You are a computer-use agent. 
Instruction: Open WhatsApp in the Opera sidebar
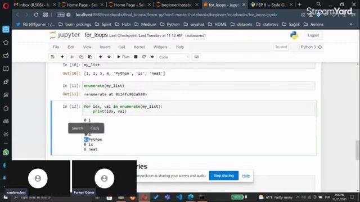6,152
